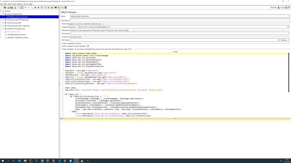Click the File Name input field
This screenshot has height=163, width=291.
(x=174, y=40)
